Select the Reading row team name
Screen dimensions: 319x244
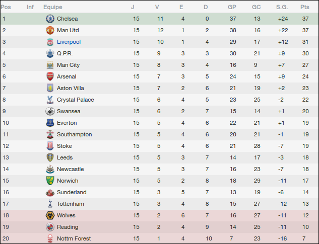pos(68,227)
